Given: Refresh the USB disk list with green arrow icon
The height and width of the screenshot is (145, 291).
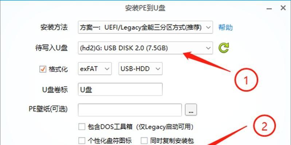Looking at the screenshot, I should coord(224,48).
